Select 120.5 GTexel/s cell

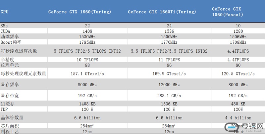238,74
